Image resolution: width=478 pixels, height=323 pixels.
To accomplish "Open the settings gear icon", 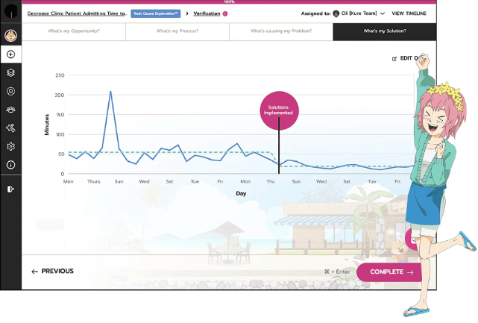I will 10,147.
